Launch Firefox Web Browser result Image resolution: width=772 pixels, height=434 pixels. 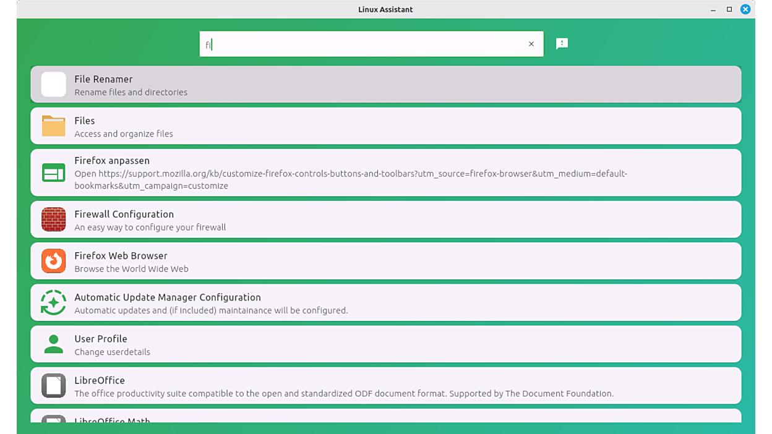click(x=386, y=261)
